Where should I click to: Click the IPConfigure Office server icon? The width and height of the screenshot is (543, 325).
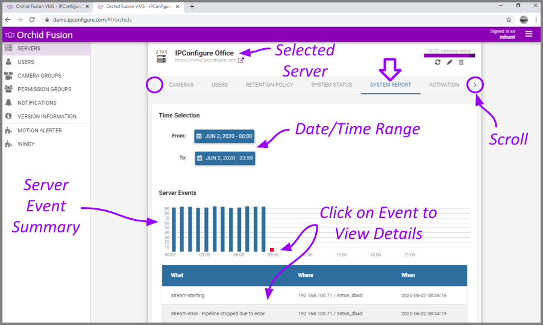pos(162,59)
